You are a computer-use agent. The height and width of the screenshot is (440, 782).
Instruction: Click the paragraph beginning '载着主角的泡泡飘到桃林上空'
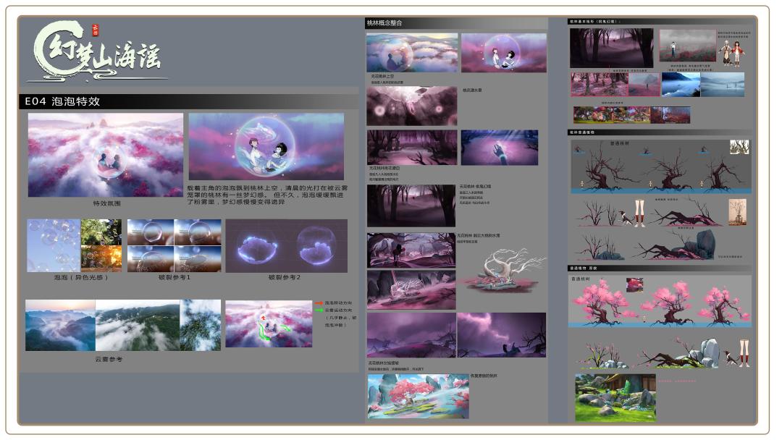click(267, 195)
